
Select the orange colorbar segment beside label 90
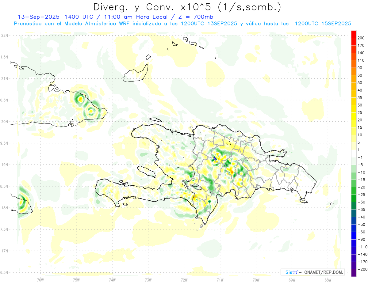point(354,71)
